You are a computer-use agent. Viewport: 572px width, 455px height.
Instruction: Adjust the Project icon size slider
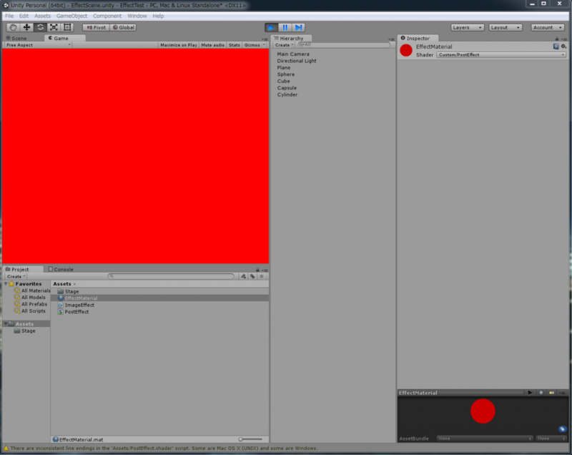(x=251, y=439)
